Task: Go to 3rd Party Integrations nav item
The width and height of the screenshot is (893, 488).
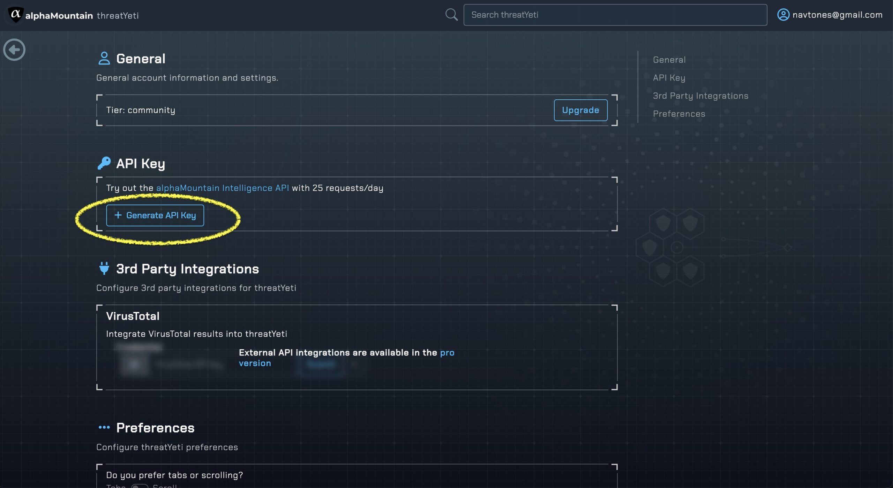Action: click(x=700, y=96)
